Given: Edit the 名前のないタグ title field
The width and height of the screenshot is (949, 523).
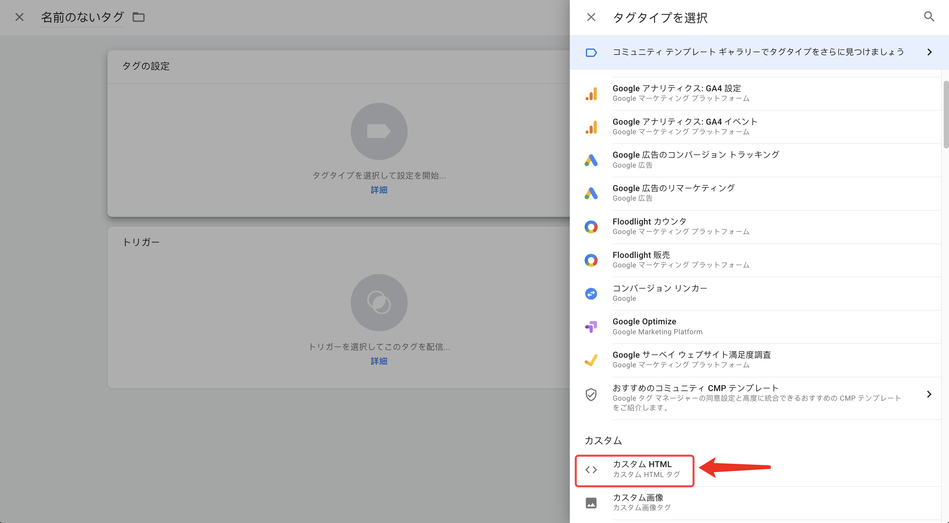Looking at the screenshot, I should pos(82,17).
